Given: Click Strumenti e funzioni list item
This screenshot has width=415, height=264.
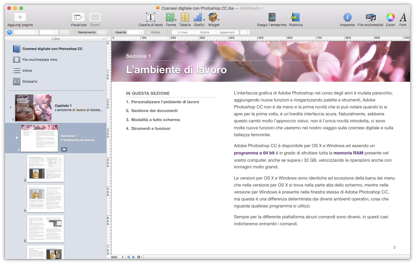Looking at the screenshot, I should [151, 129].
